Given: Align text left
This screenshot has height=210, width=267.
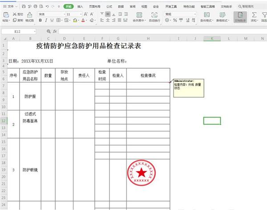Looking at the screenshot, I should click(102, 20).
